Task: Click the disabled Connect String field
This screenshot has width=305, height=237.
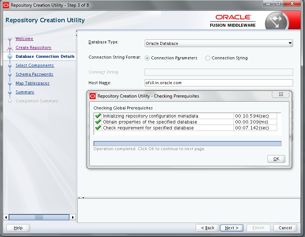Action: (219, 72)
